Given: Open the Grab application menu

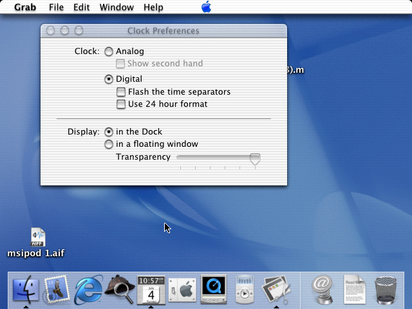Looking at the screenshot, I should pos(25,7).
